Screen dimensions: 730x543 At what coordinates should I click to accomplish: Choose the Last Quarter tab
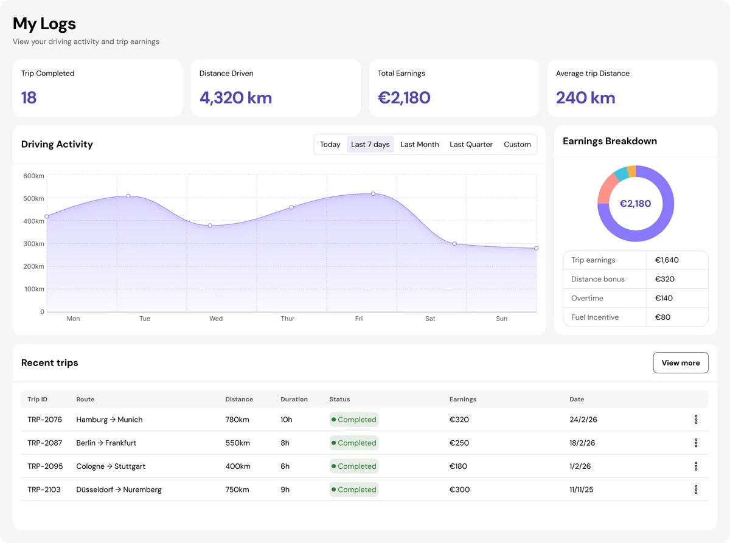coord(471,144)
